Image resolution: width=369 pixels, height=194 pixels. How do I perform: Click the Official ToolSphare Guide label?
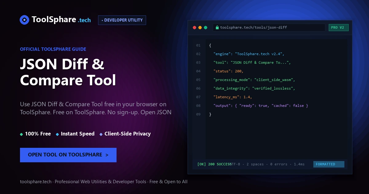pos(53,49)
